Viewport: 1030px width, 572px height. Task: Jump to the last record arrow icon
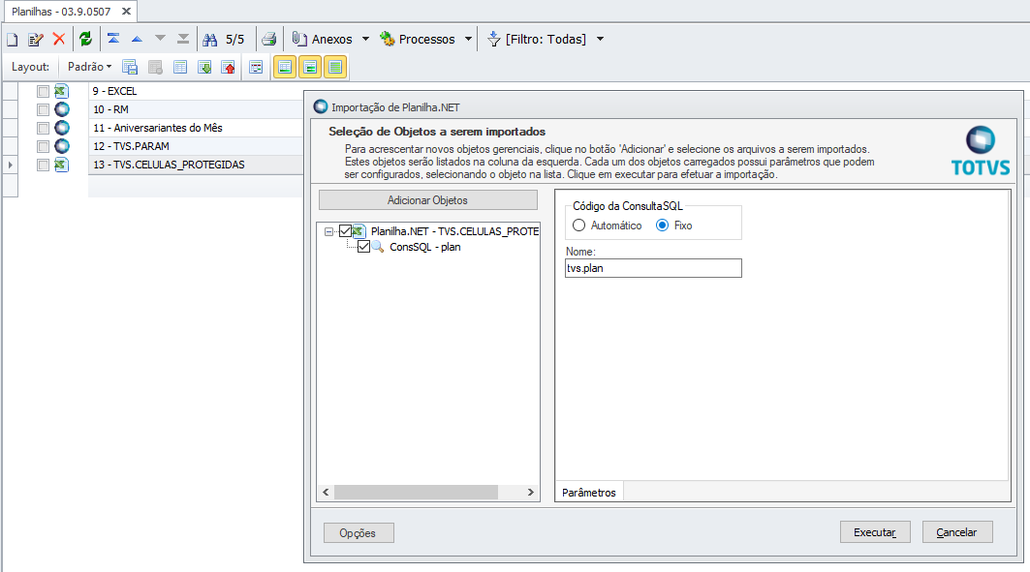click(183, 39)
